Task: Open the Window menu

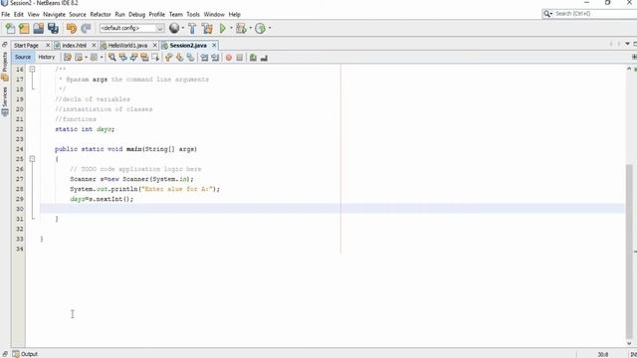Action: click(x=214, y=14)
